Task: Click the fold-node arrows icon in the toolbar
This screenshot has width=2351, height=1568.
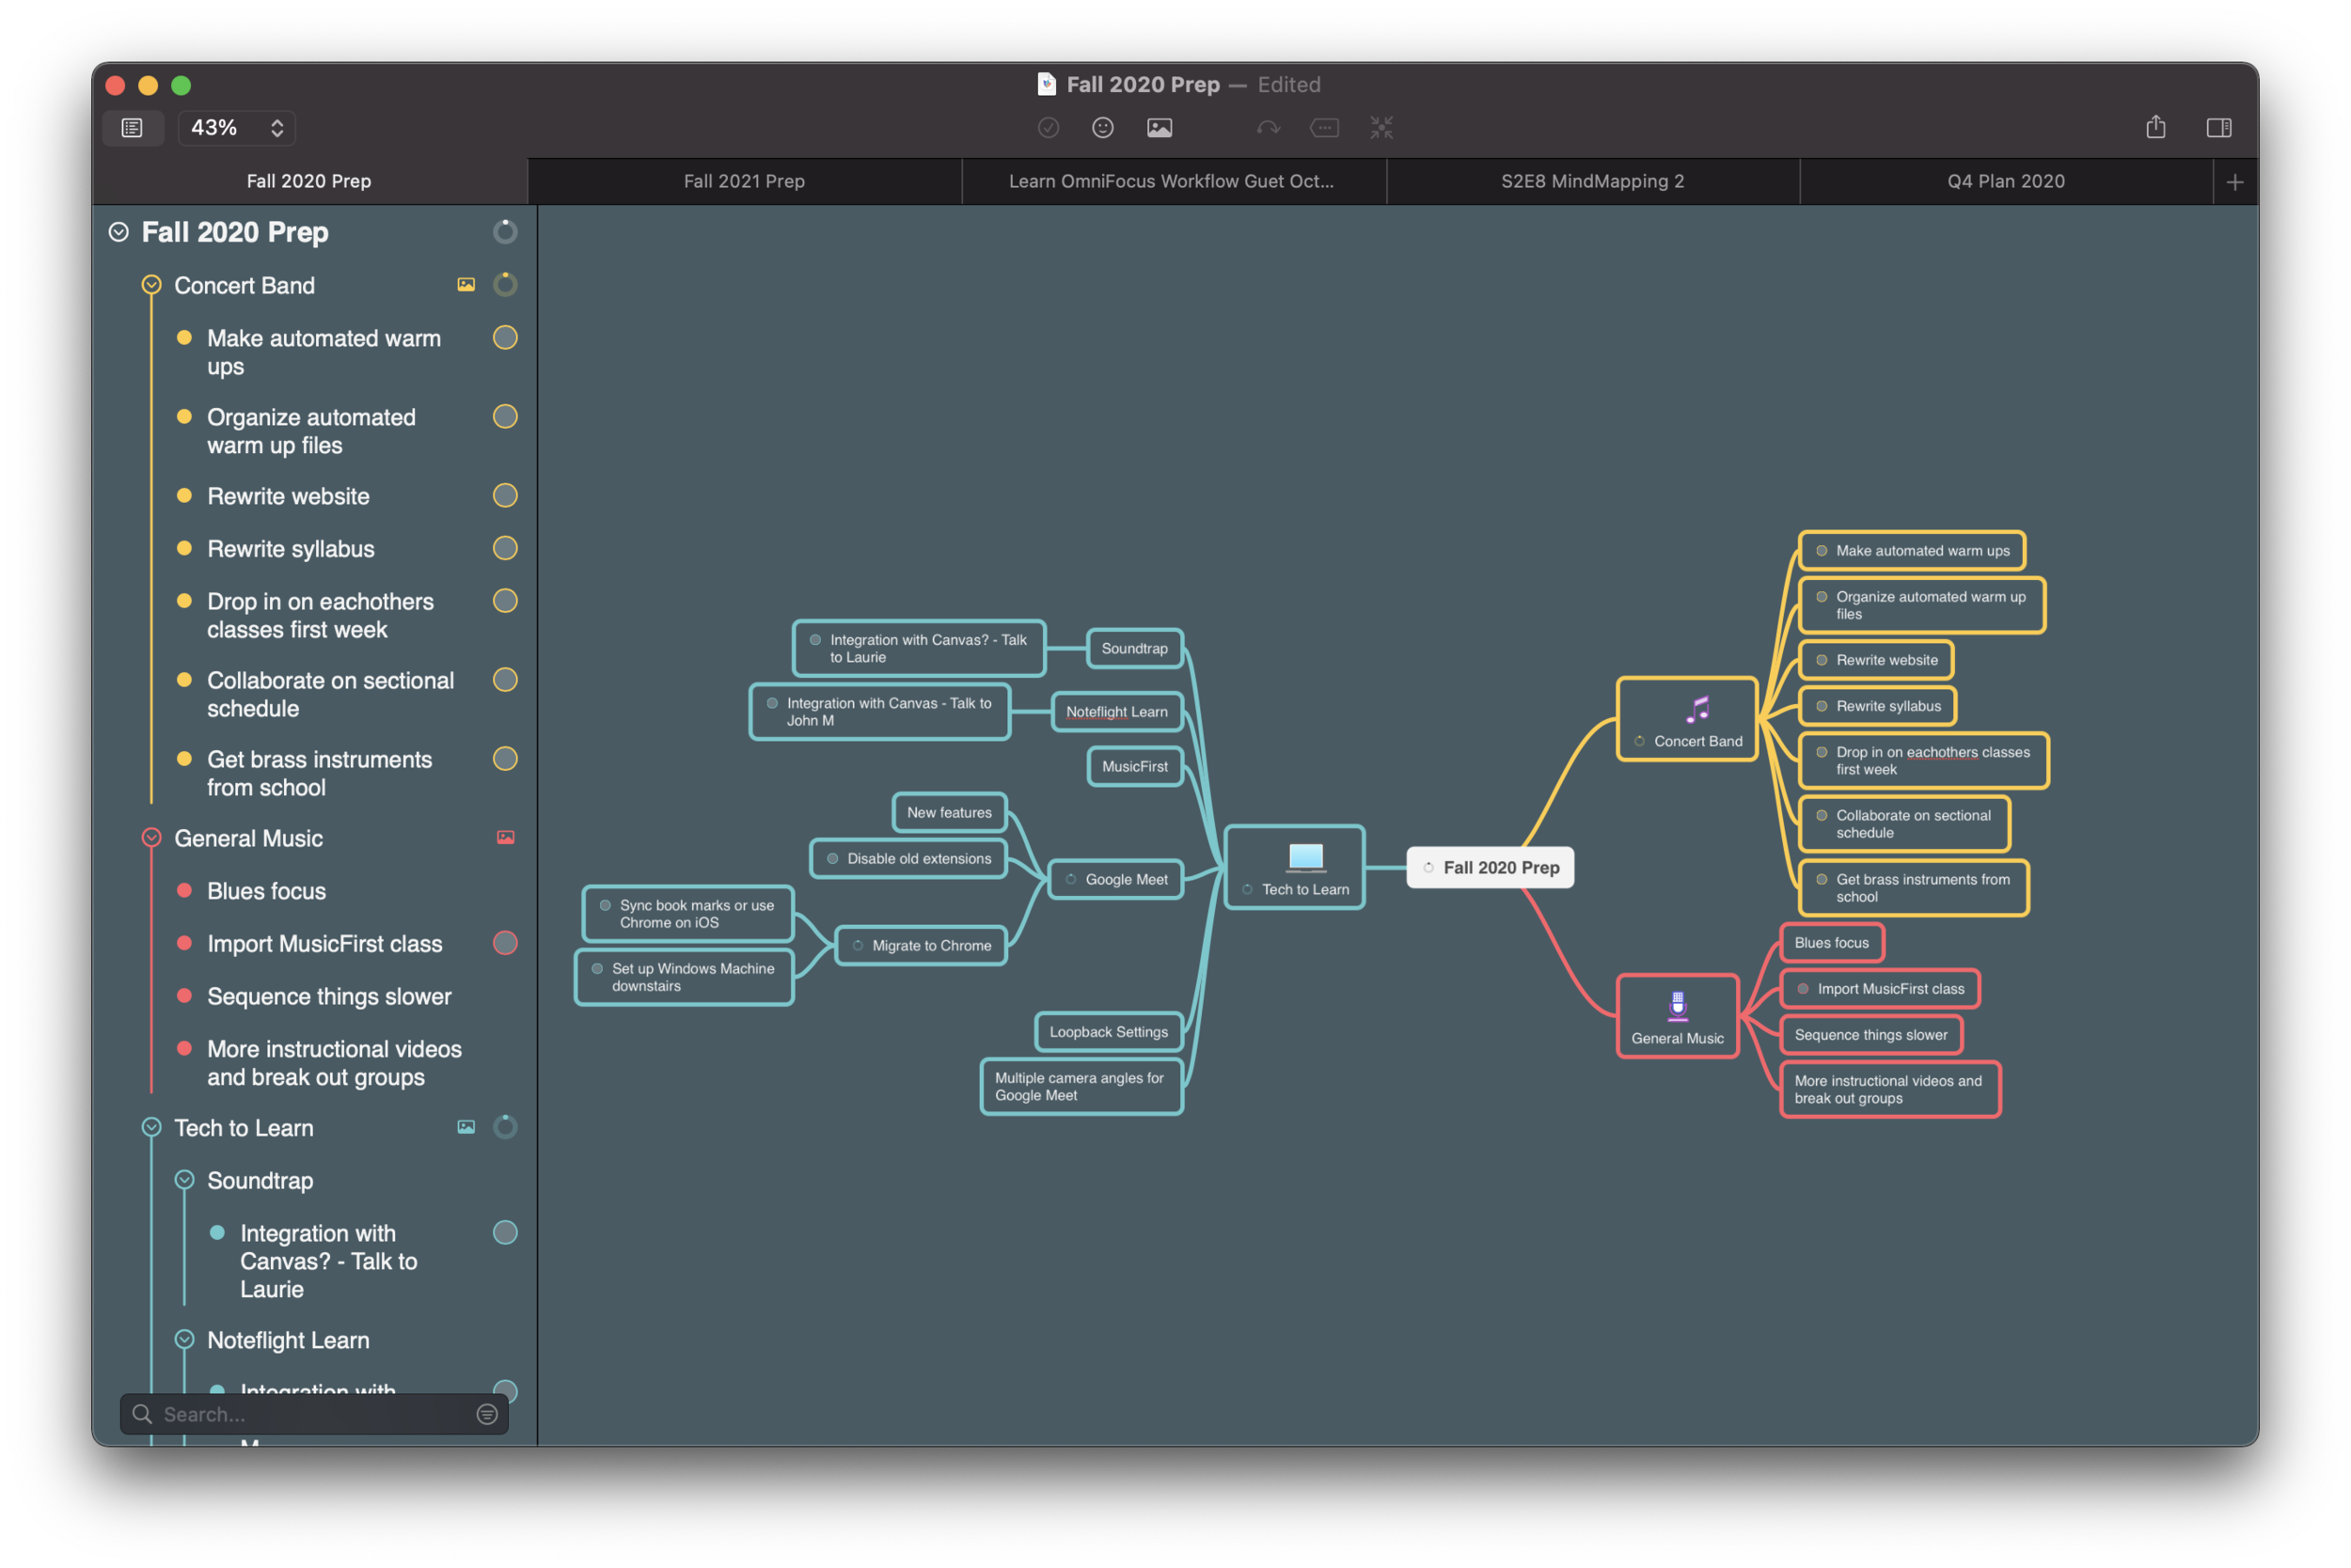Action: point(1381,127)
